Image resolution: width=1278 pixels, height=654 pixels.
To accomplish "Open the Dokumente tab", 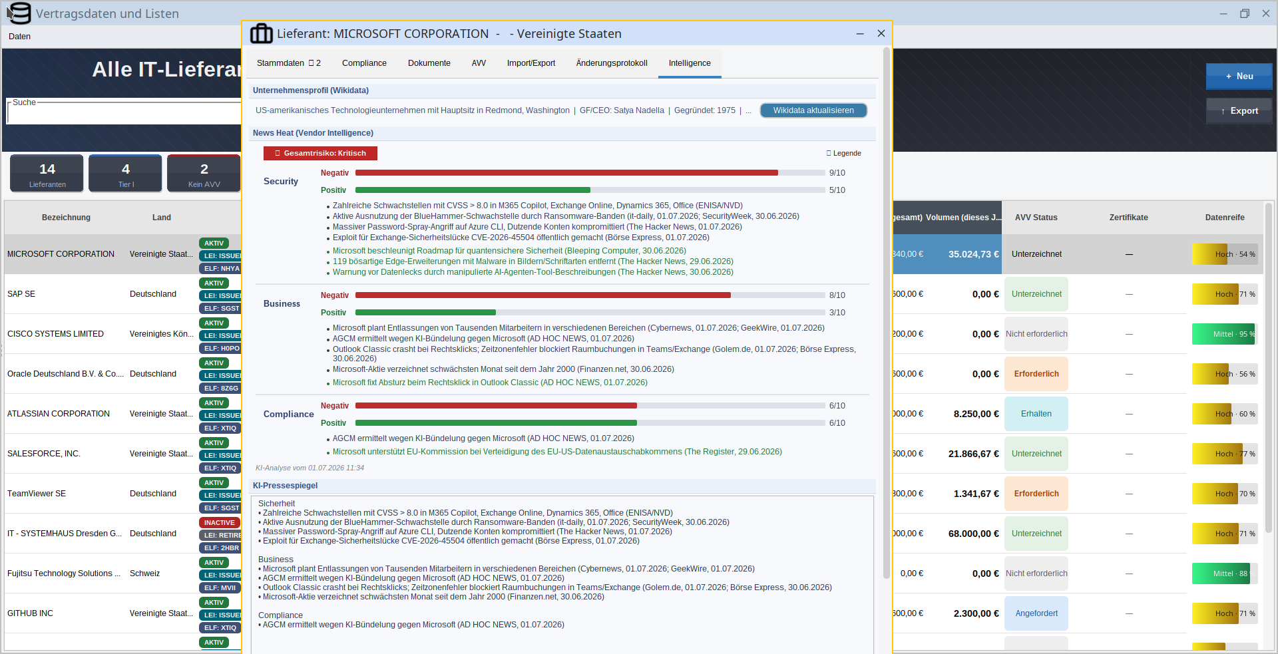I will pyautogui.click(x=429, y=63).
